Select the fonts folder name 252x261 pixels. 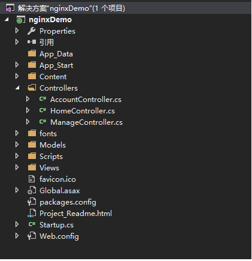pyautogui.click(x=48, y=134)
